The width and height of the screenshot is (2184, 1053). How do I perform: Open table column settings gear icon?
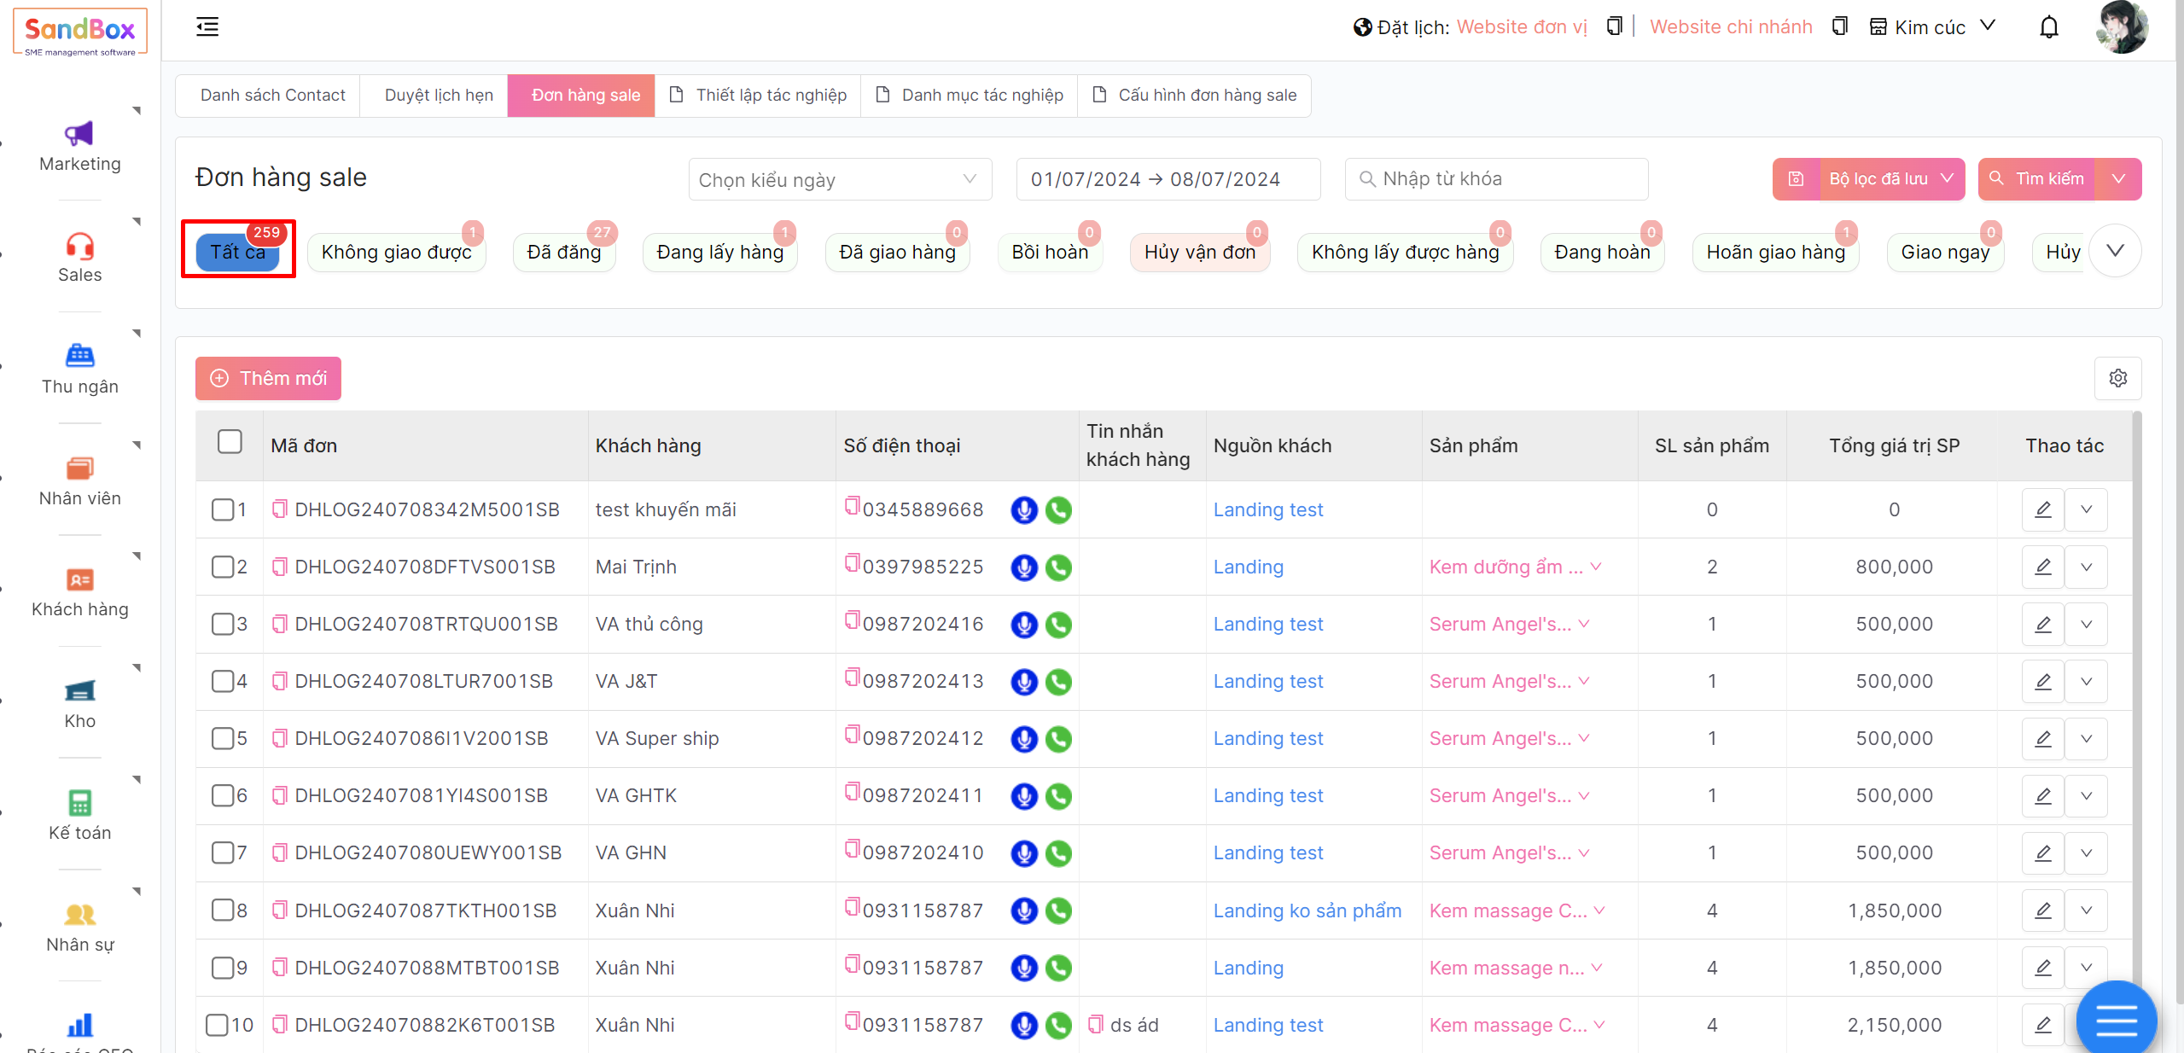tap(2117, 378)
